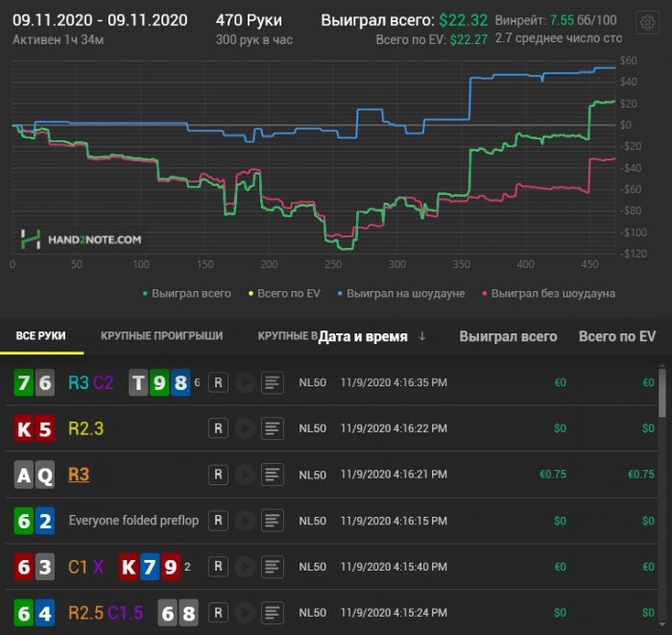Click play icon in the K5 hand row
The image size is (672, 635).
tap(245, 427)
